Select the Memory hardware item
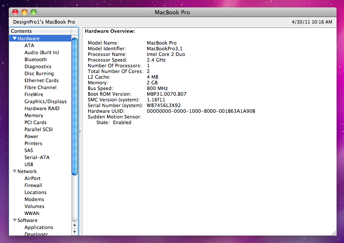The width and height of the screenshot is (344, 243). pos(34,115)
